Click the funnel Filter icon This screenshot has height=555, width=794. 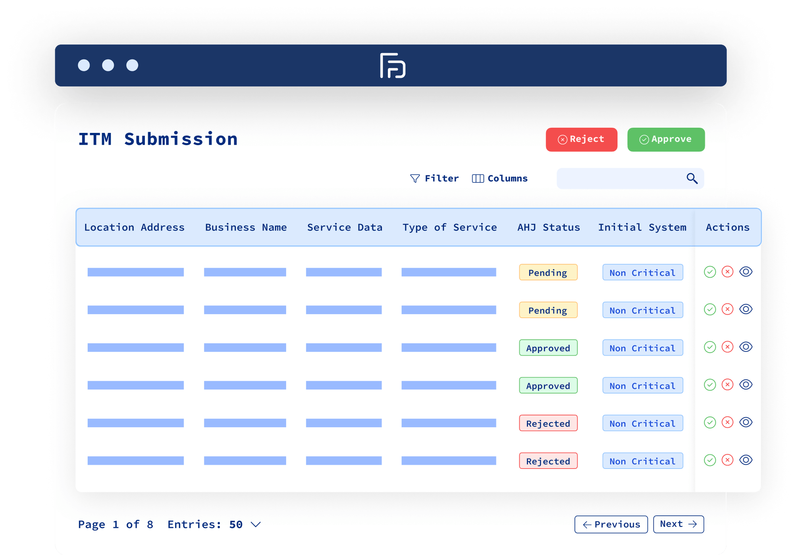tap(415, 179)
